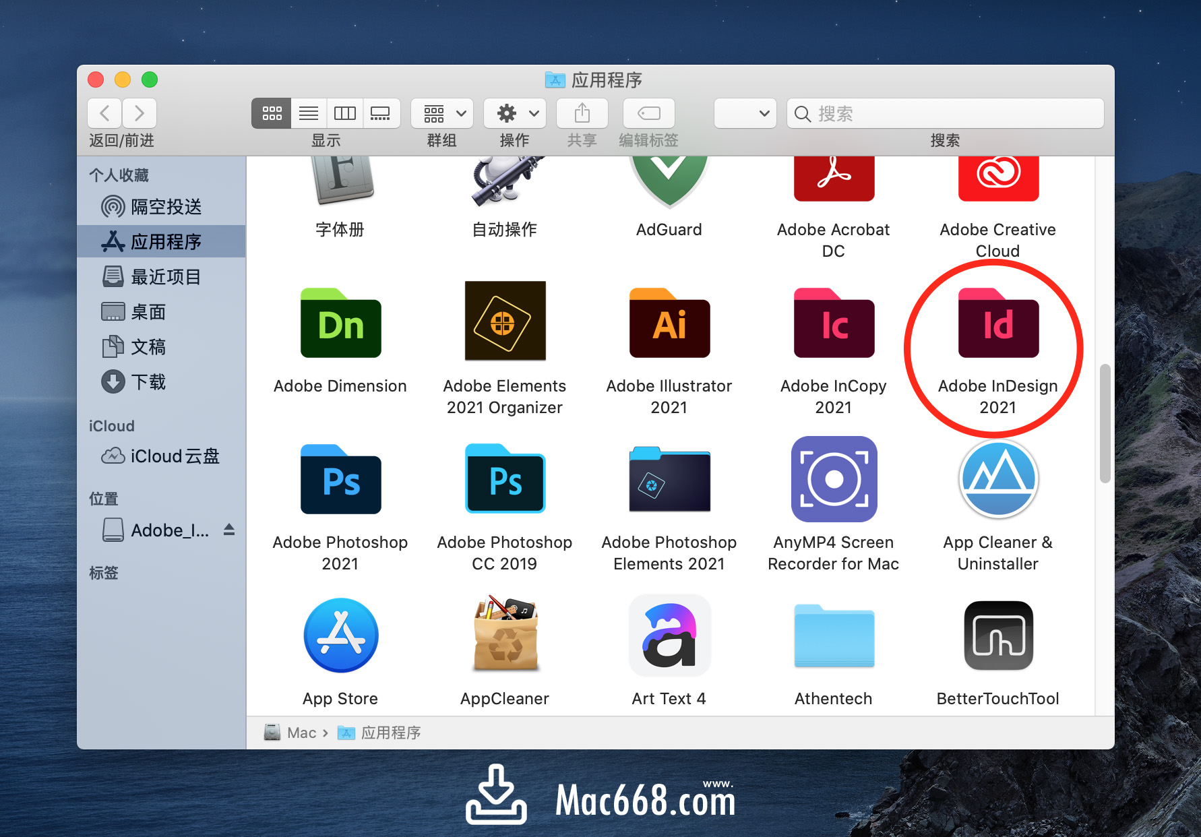Screen dimensions: 1201x837
Task: Select Adobe Creative Cloud icon
Action: click(x=998, y=179)
